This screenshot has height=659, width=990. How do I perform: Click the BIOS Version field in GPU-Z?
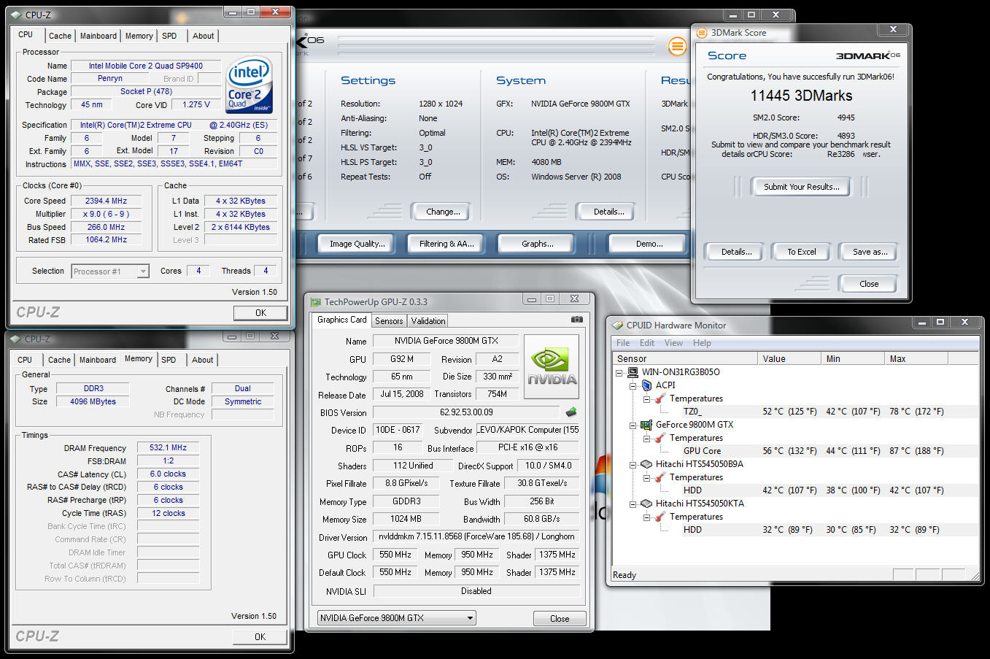click(466, 412)
